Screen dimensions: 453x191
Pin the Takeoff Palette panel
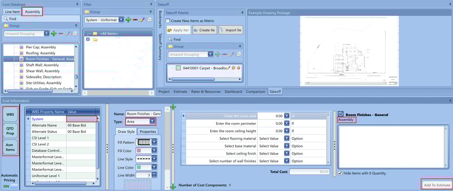coord(242,13)
